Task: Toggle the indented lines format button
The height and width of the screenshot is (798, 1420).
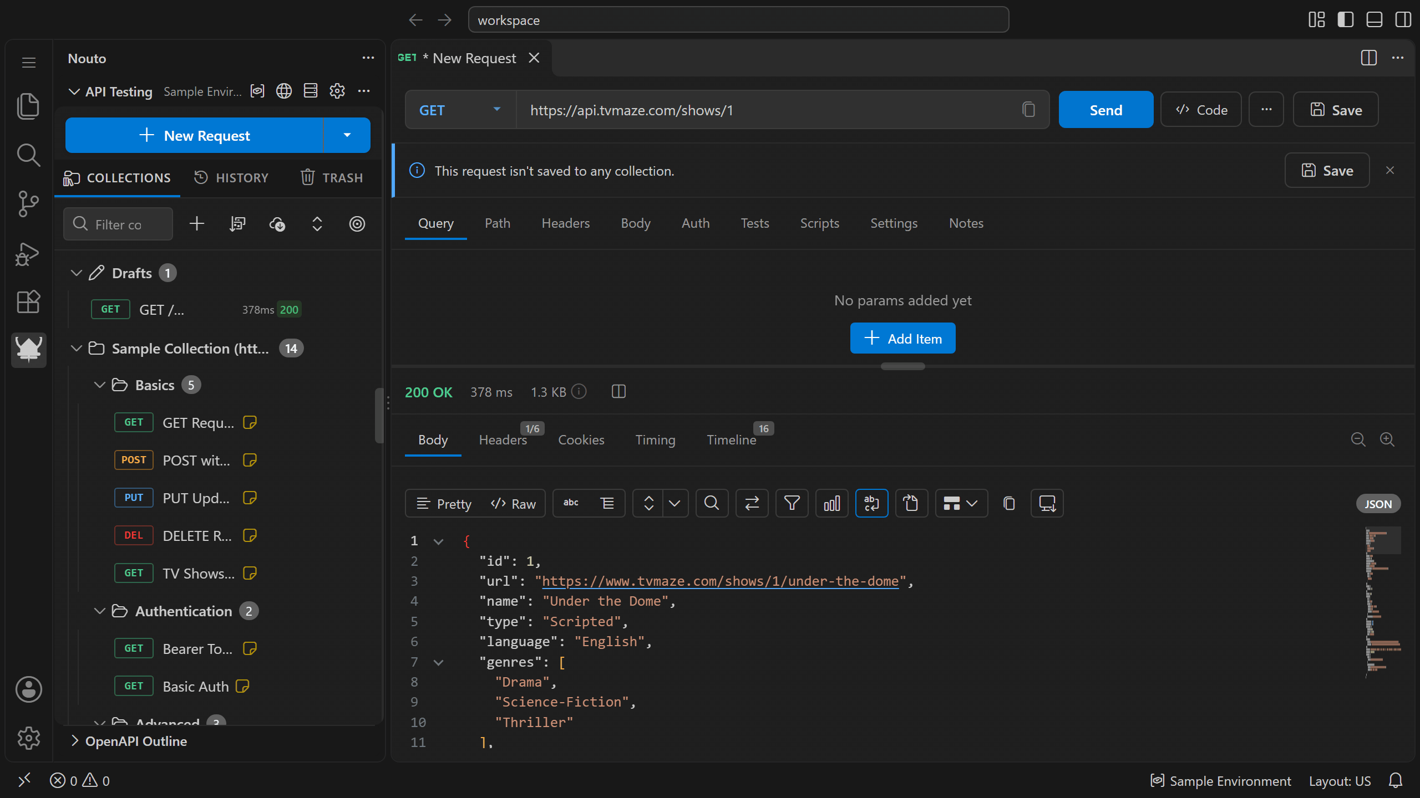Action: pos(607,503)
